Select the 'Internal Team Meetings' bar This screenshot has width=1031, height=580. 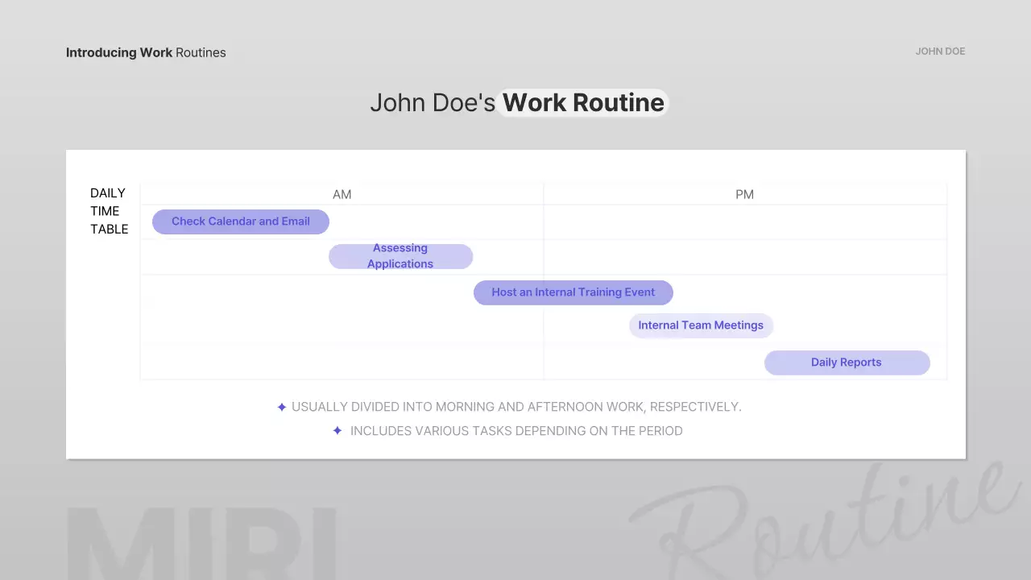[701, 325]
